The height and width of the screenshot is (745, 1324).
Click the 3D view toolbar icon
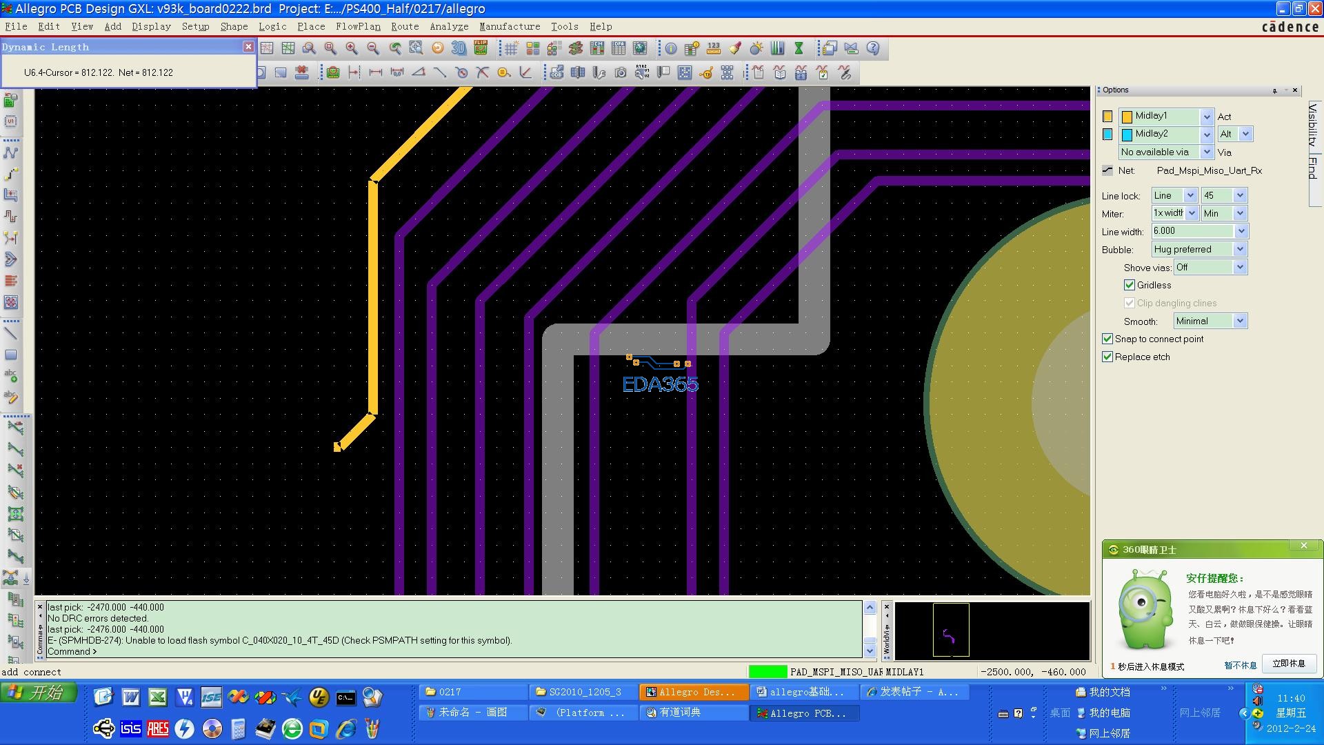(x=459, y=48)
